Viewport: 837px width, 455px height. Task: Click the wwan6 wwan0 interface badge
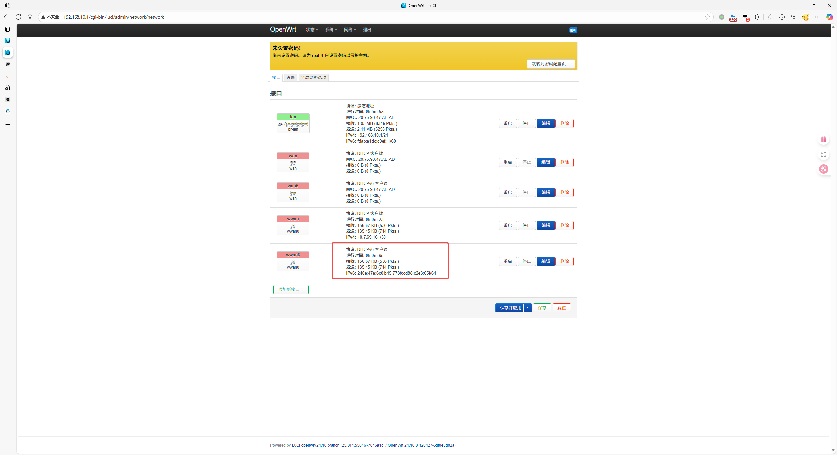[293, 261]
